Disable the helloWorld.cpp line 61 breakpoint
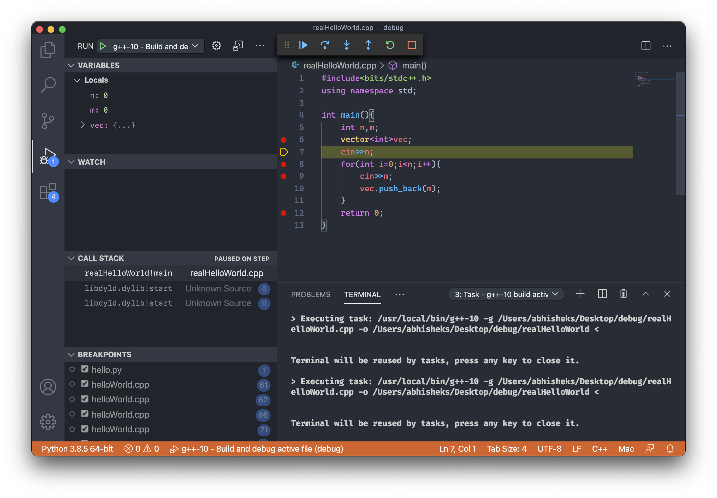This screenshot has width=717, height=498. [85, 384]
